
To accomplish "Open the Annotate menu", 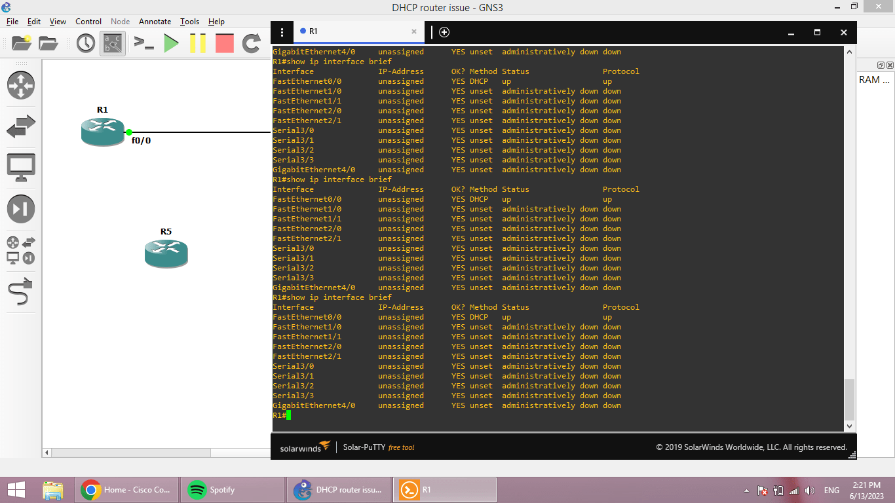I will click(155, 21).
